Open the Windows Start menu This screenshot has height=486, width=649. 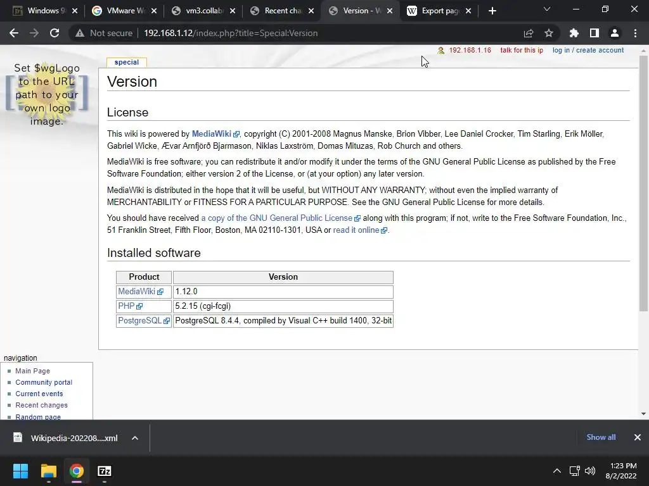[20, 471]
